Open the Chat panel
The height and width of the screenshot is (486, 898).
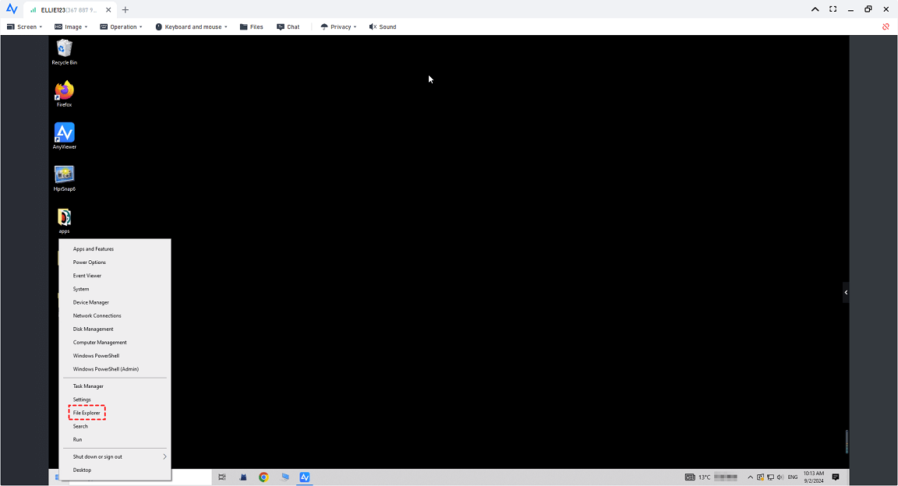coord(288,27)
